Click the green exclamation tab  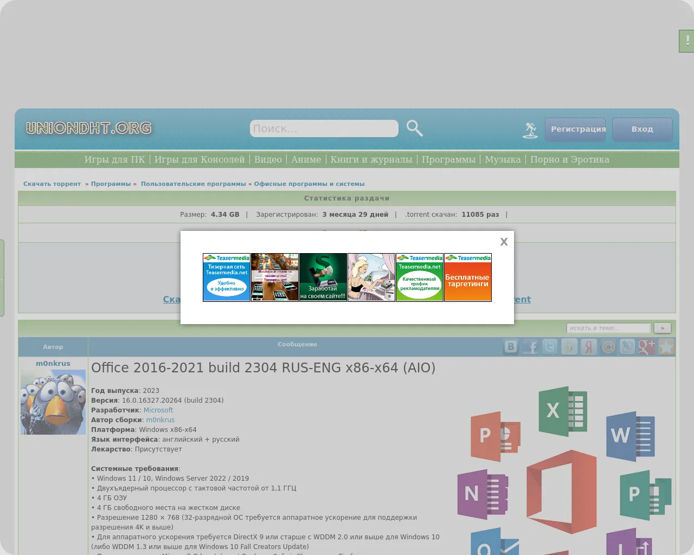687,41
